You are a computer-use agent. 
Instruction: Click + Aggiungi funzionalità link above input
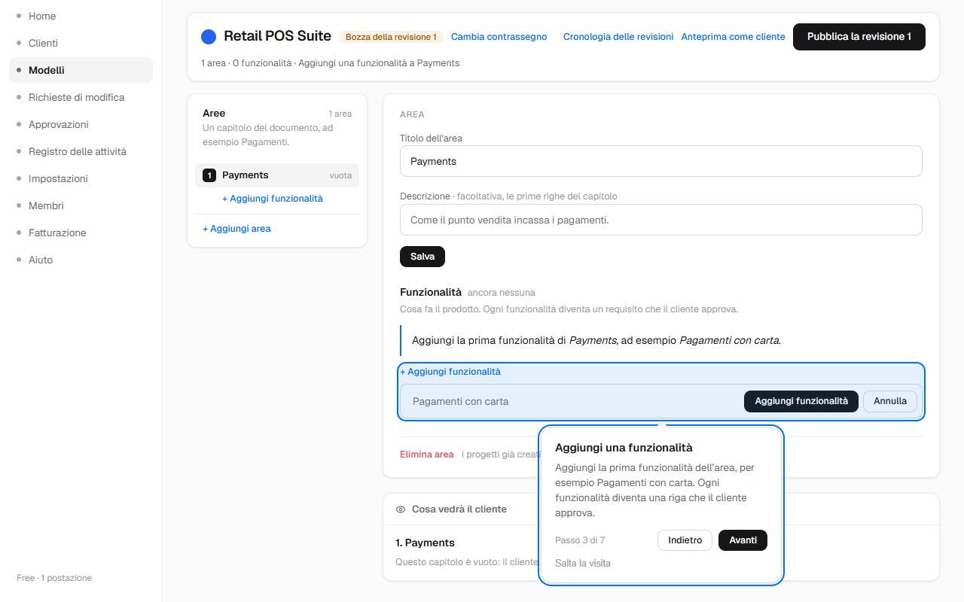coord(450,372)
